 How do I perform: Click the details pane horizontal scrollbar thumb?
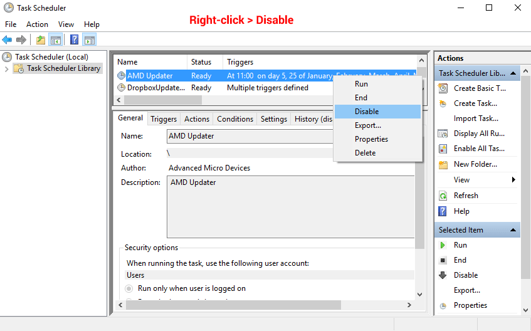pos(233,305)
